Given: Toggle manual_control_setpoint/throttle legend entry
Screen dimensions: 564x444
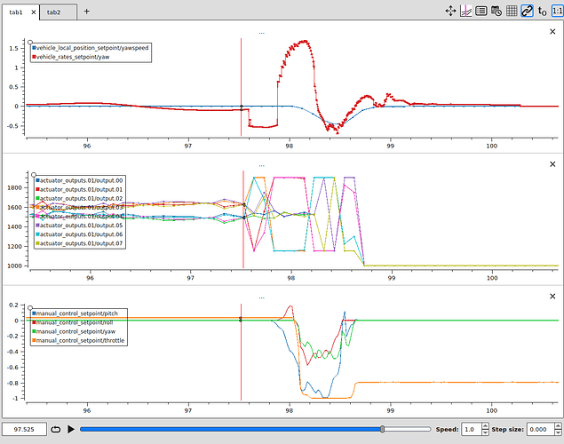Looking at the screenshot, I should (x=78, y=340).
